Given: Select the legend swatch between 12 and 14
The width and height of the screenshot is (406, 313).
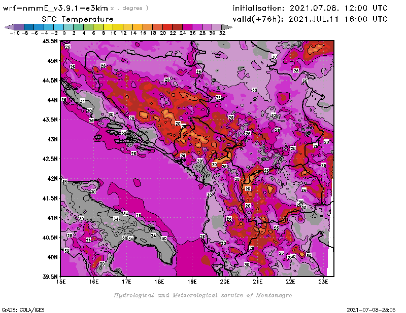Looking at the screenshot, I should coord(128,27).
